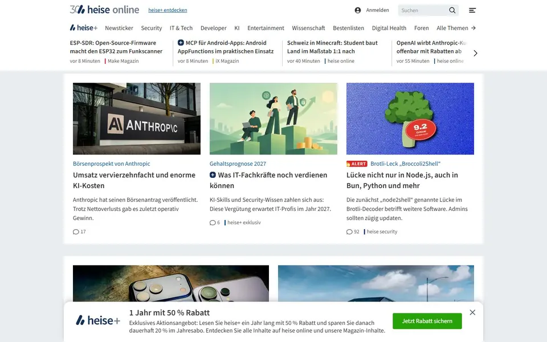Click the heise+ logo in the discount banner

pos(98,320)
